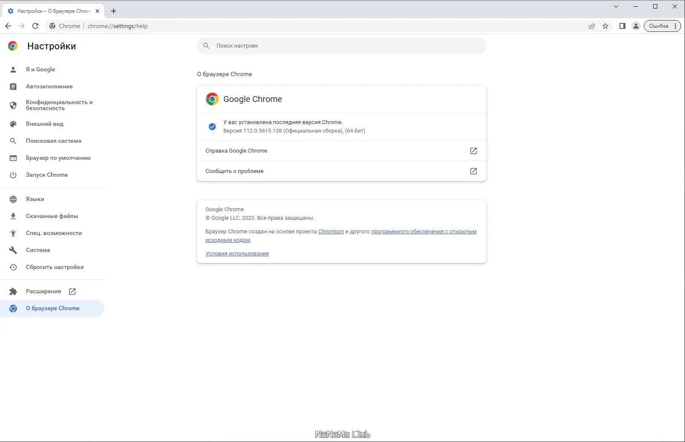The width and height of the screenshot is (685, 442).
Task: Click the share page icon in address bar
Action: (x=592, y=26)
